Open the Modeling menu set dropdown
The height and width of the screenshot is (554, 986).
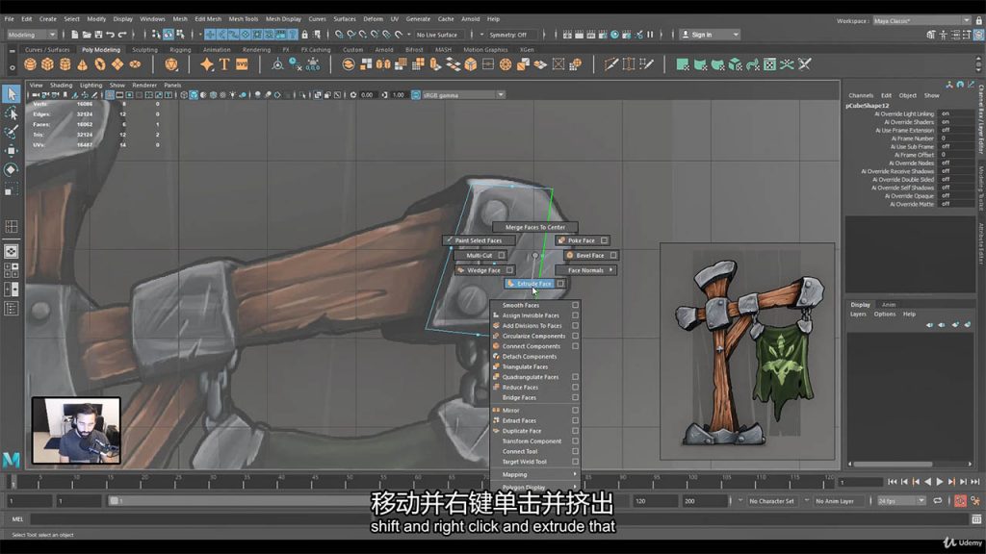coord(34,35)
